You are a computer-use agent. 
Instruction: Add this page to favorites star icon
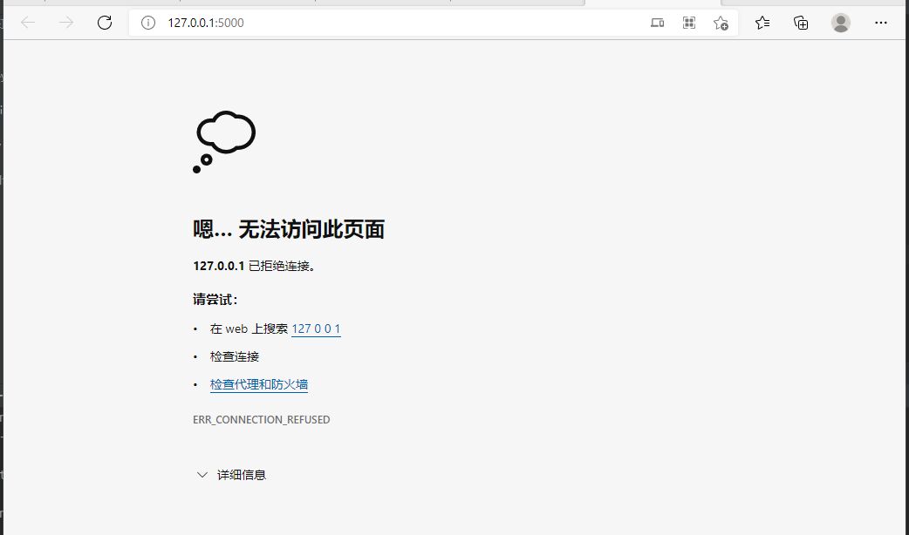click(721, 23)
